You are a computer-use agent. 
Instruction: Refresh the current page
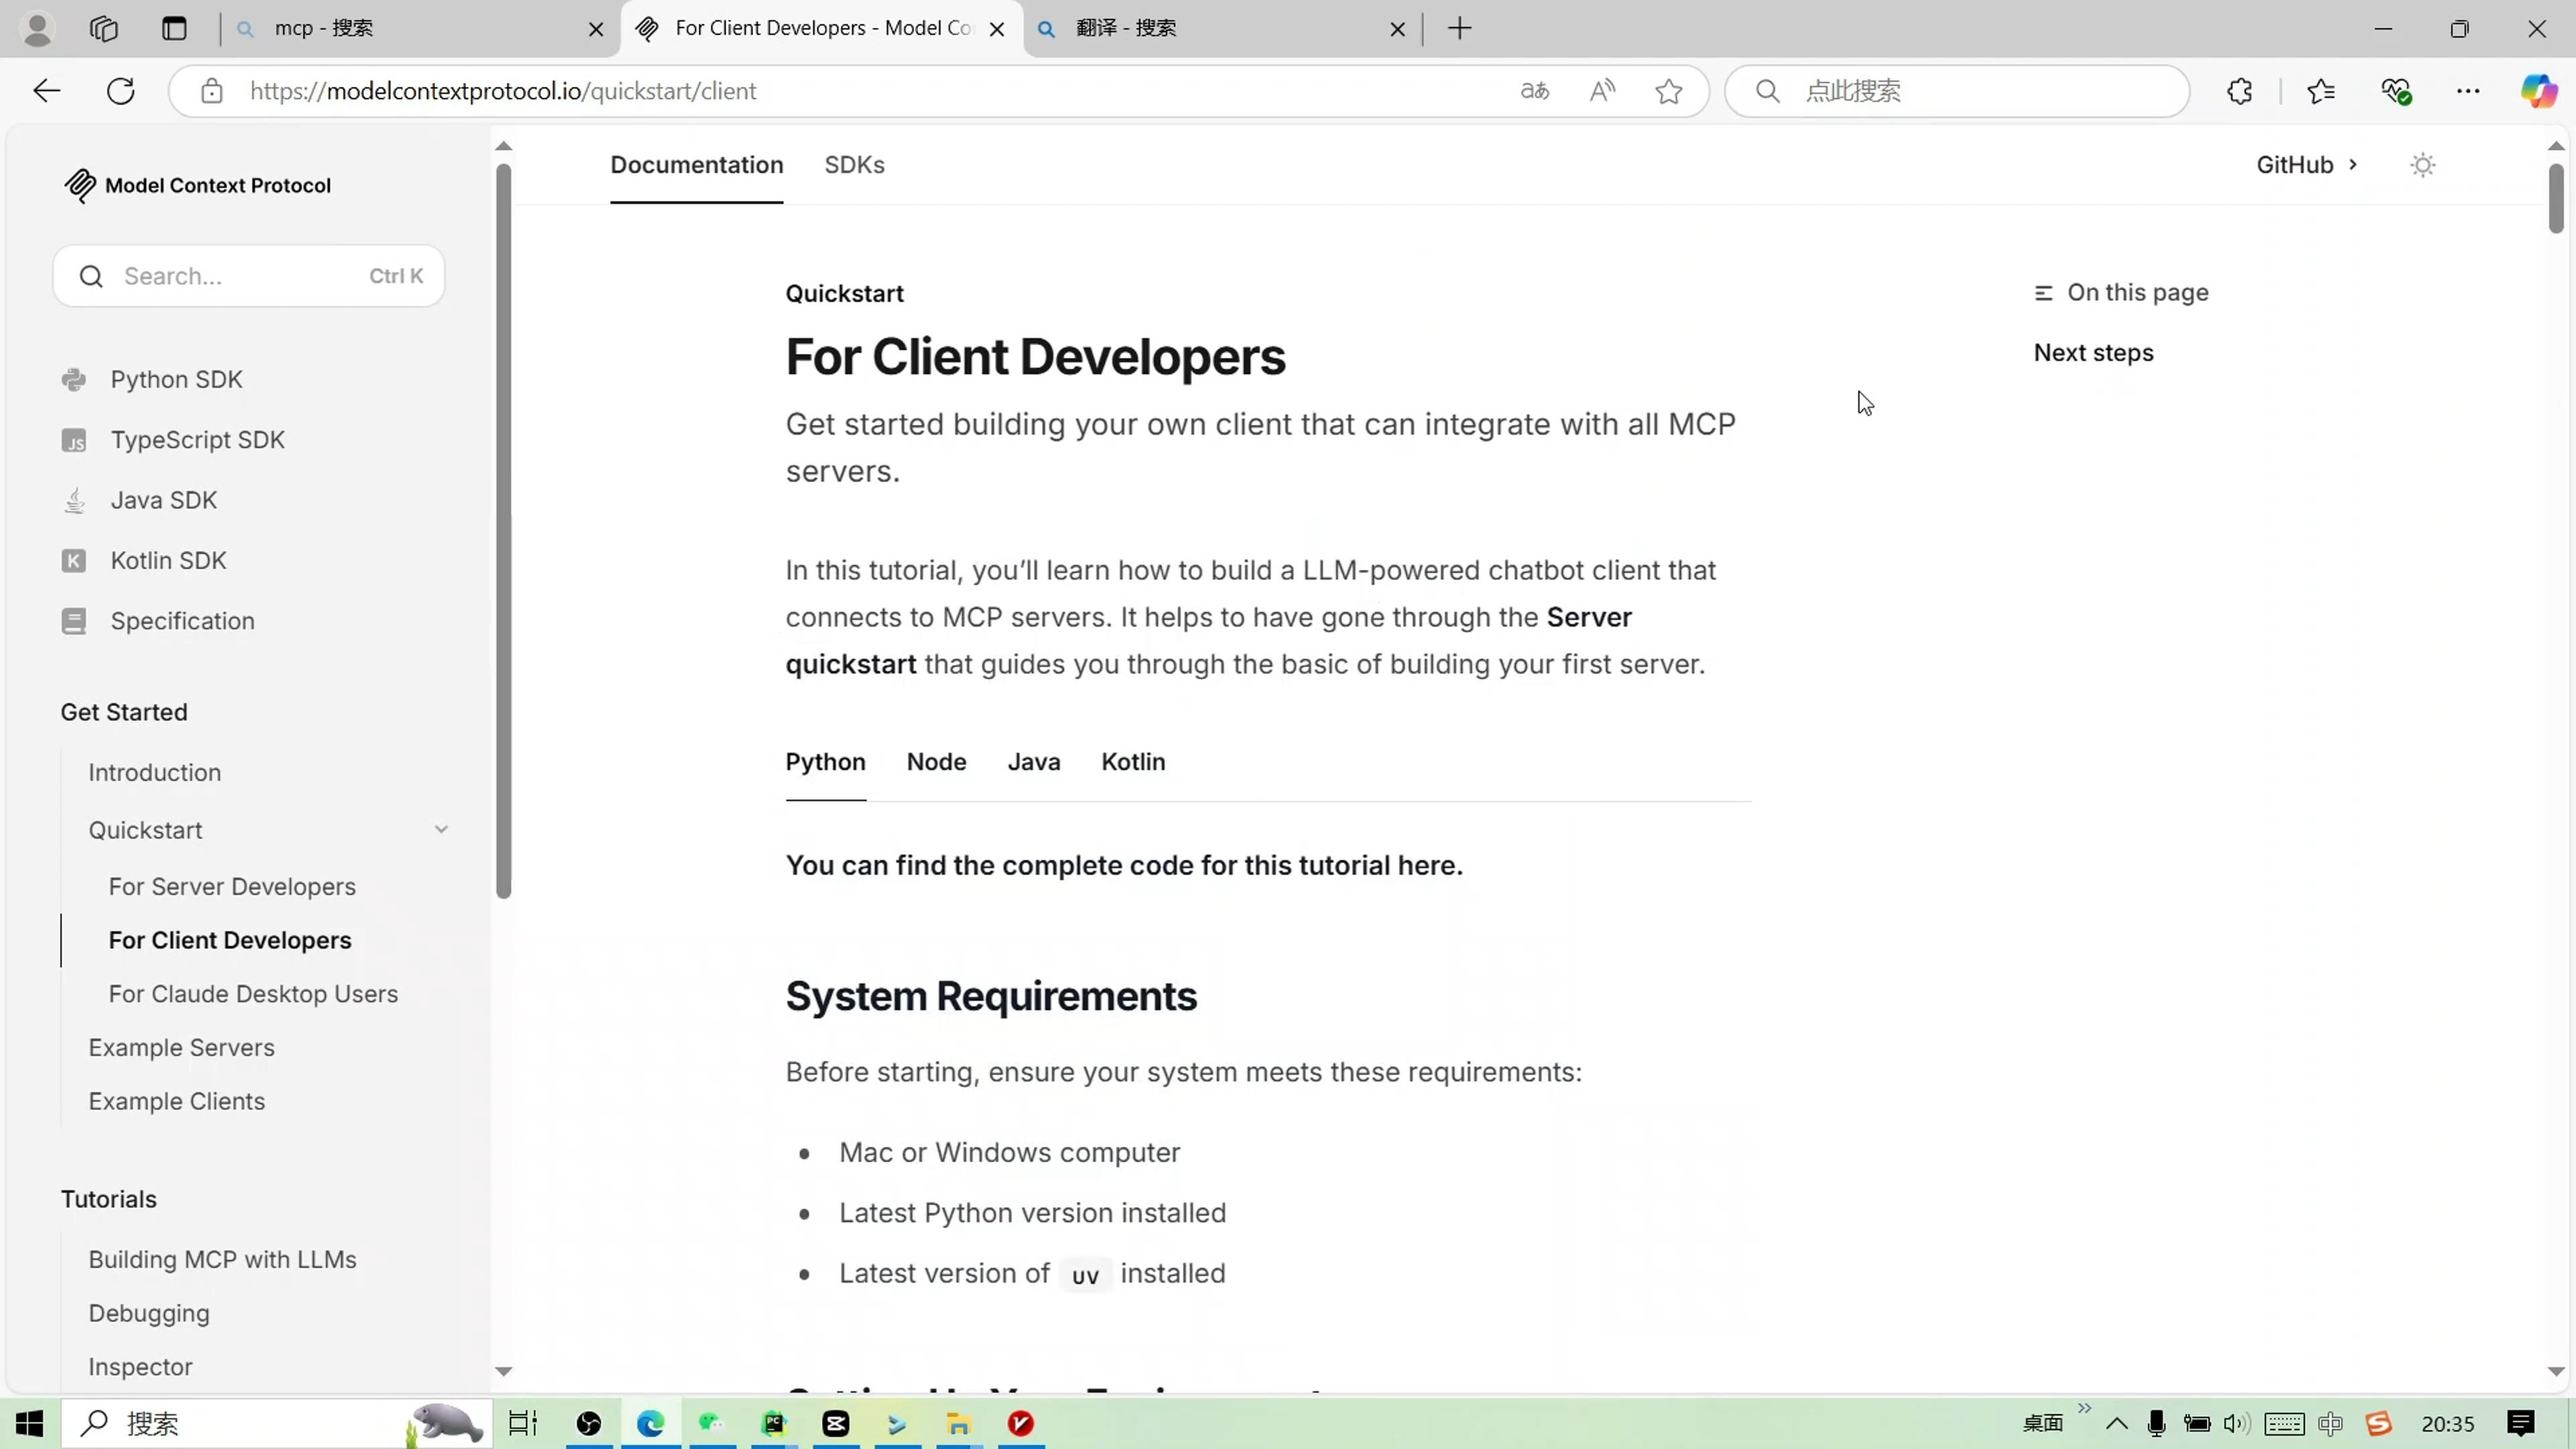point(121,91)
